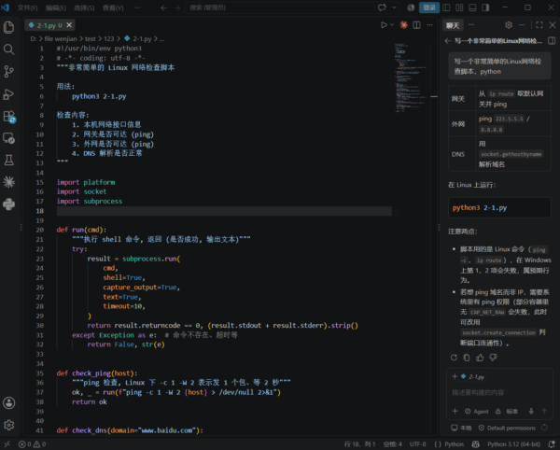The image size is (560, 450).
Task: Open the Manage gear in activity bar
Action: (x=9, y=425)
